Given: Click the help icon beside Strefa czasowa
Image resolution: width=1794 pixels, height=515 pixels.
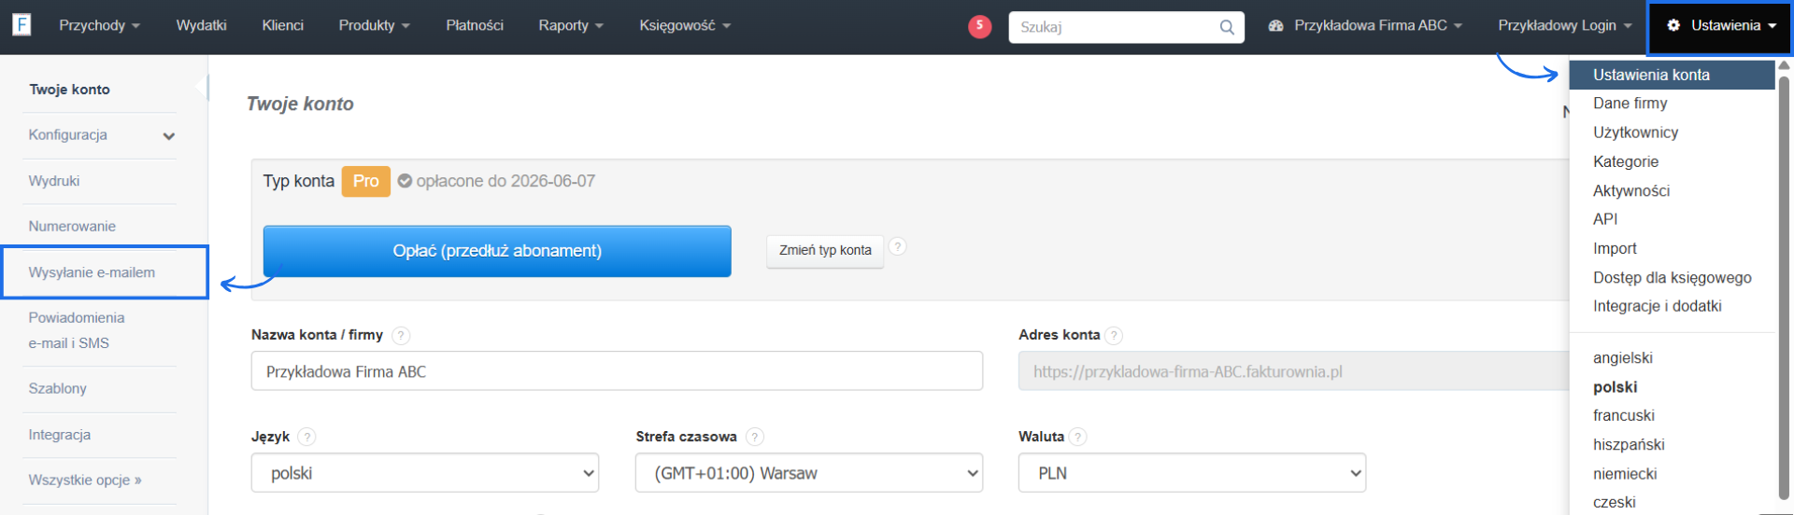Looking at the screenshot, I should click(x=755, y=437).
